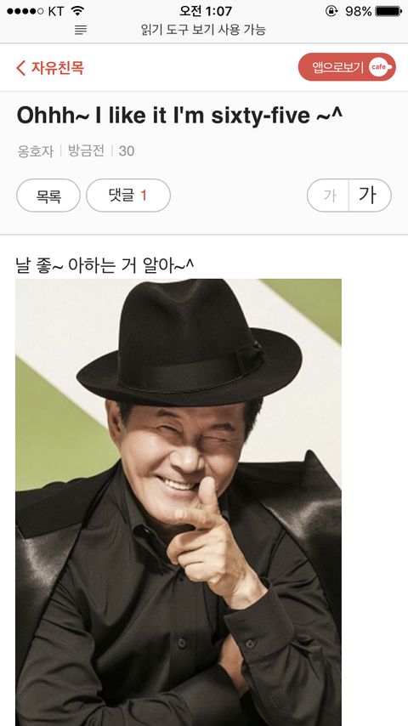Open the man in black hat photo
The height and width of the screenshot is (726, 408).
pyautogui.click(x=178, y=502)
